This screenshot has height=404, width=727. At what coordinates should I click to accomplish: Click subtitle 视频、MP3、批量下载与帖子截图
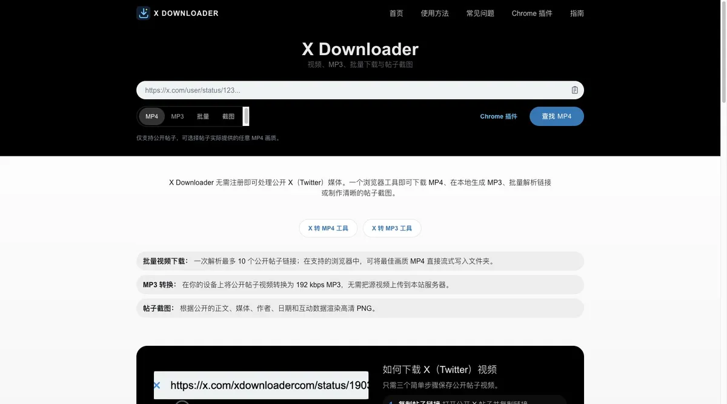coord(360,64)
